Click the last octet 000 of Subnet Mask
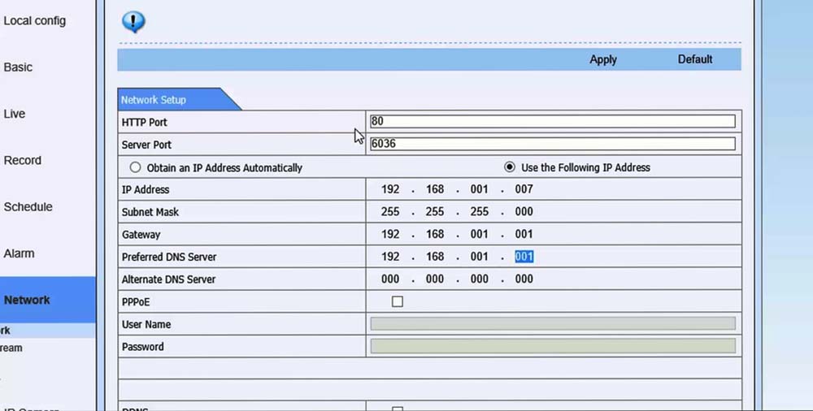Image resolution: width=813 pixels, height=411 pixels. coord(524,211)
